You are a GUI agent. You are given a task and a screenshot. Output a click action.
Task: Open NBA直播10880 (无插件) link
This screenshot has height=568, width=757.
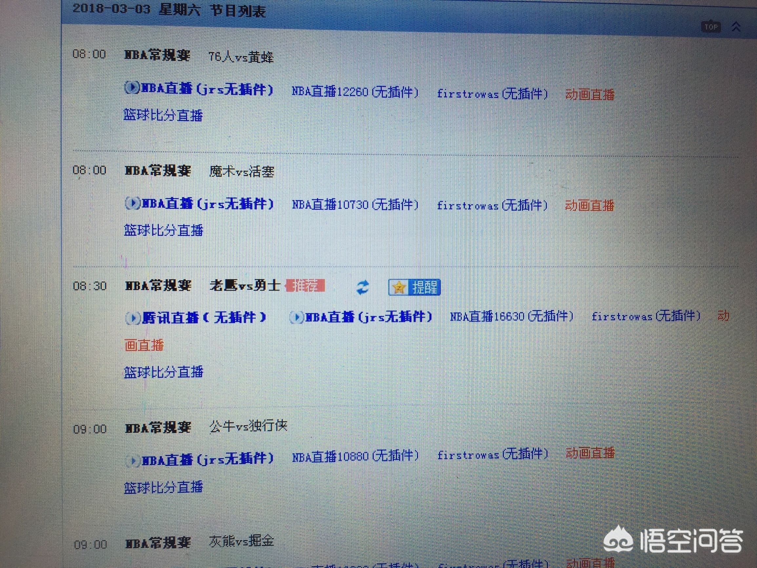tap(355, 456)
